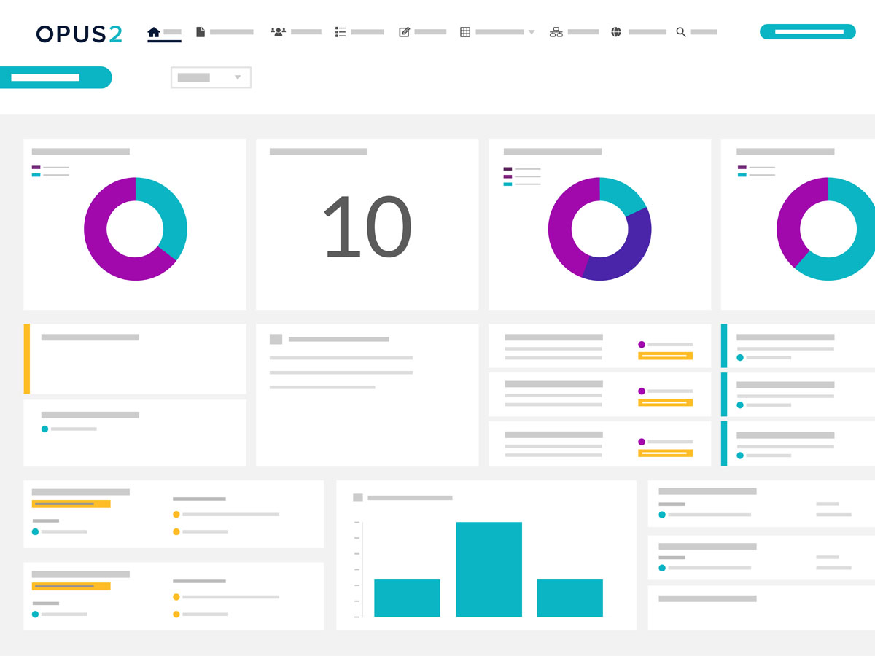Toggle the checkbox beside the middle card heading
Image resolution: width=875 pixels, height=656 pixels.
(x=276, y=339)
